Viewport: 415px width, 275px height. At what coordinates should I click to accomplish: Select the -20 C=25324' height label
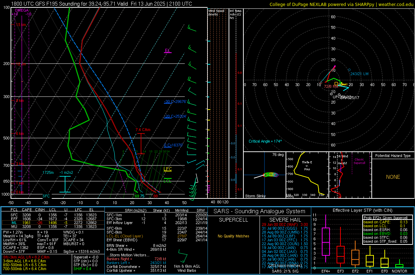(175, 116)
